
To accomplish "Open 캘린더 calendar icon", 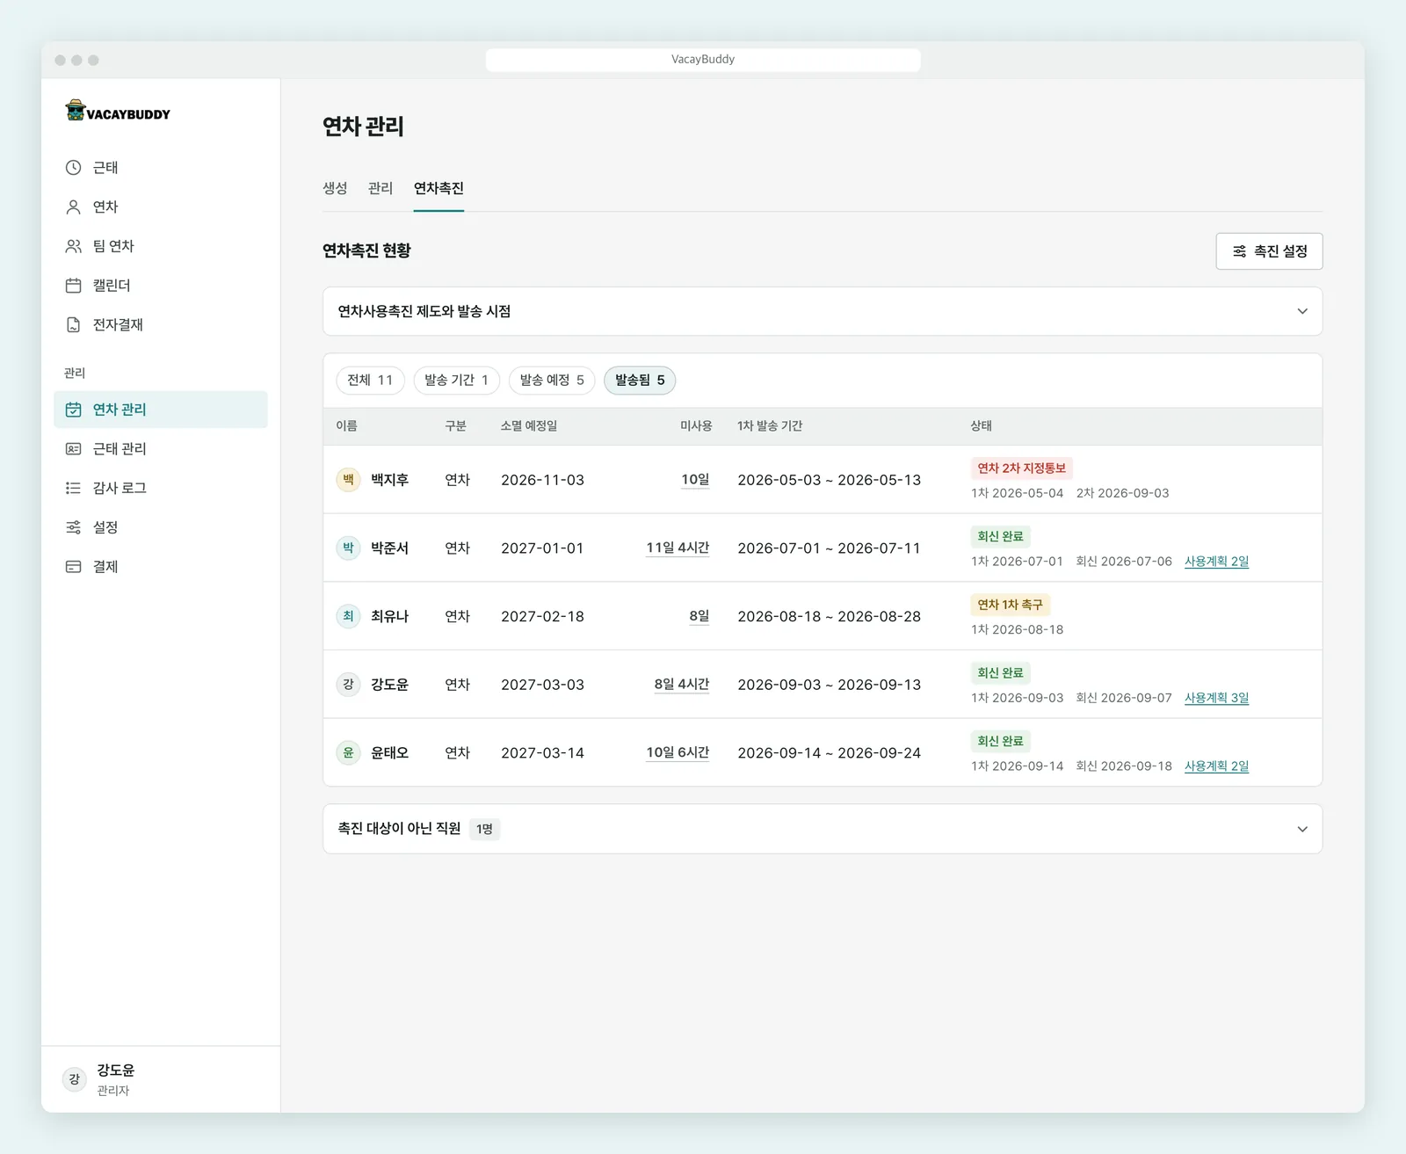I will (x=74, y=286).
